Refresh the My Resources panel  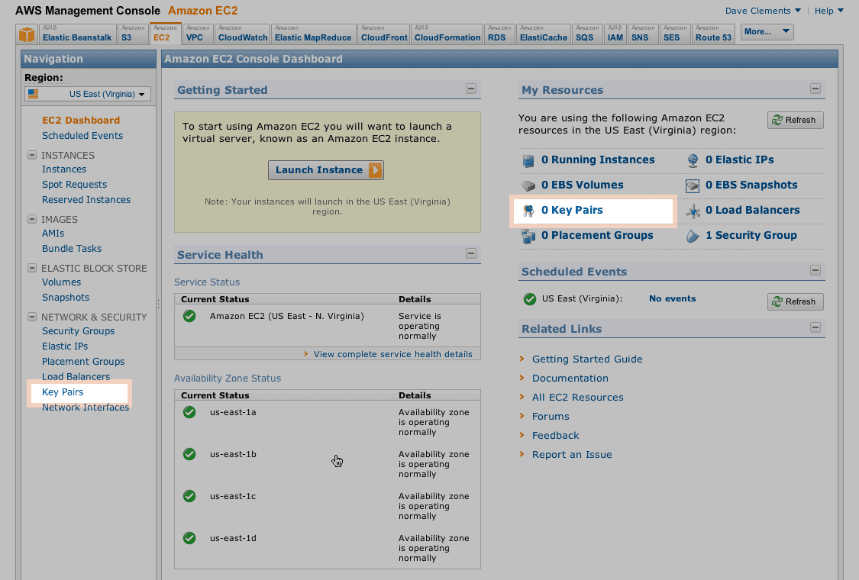pyautogui.click(x=795, y=120)
